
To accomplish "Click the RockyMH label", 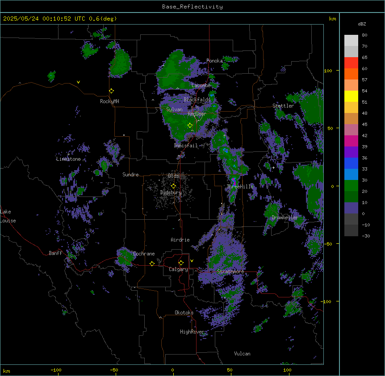I will 109,101.
